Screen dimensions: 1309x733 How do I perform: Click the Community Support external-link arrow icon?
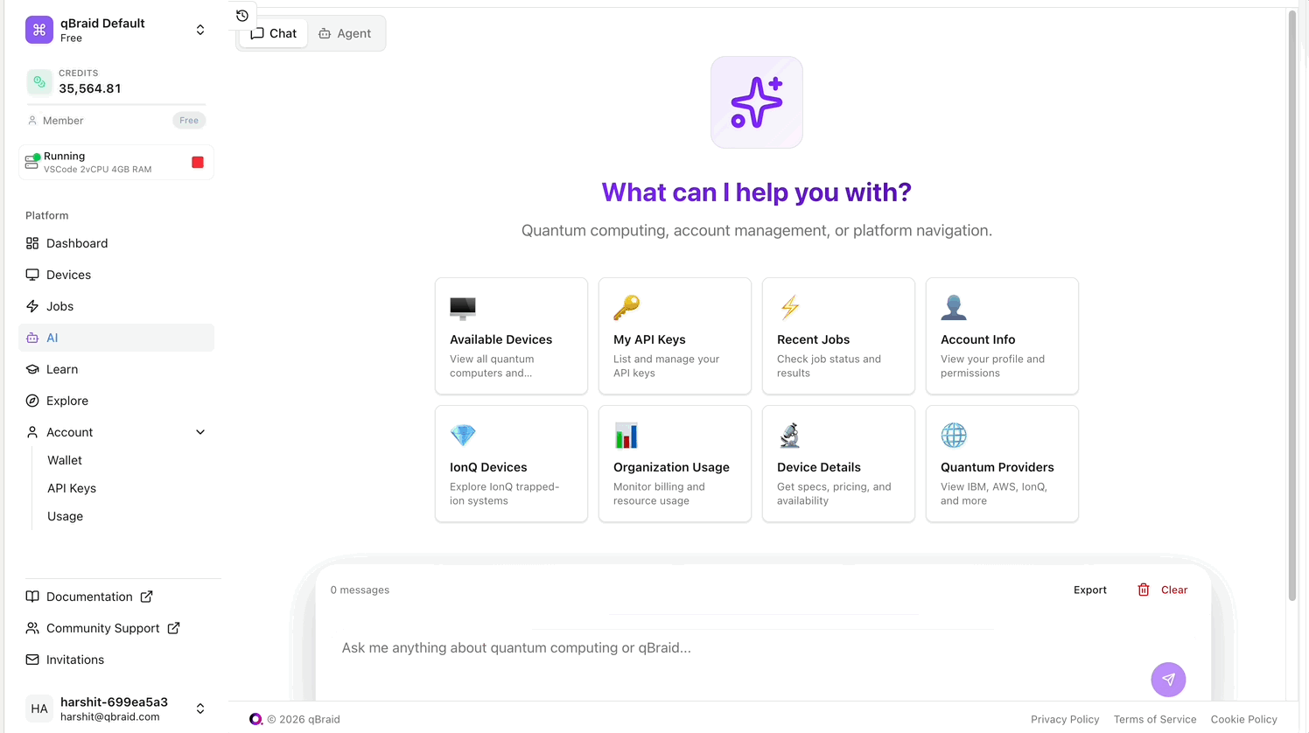click(174, 628)
